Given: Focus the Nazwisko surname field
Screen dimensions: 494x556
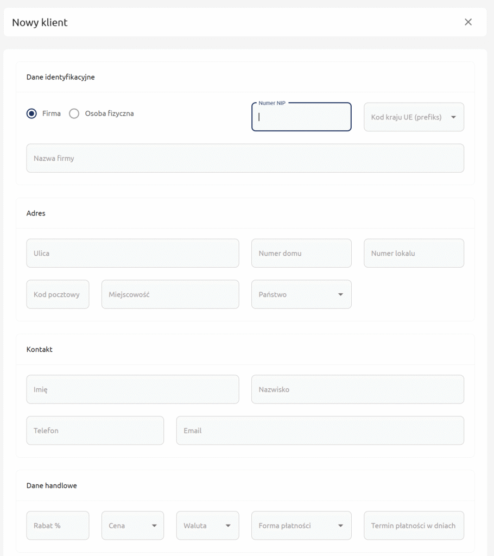Looking at the screenshot, I should pos(357,389).
